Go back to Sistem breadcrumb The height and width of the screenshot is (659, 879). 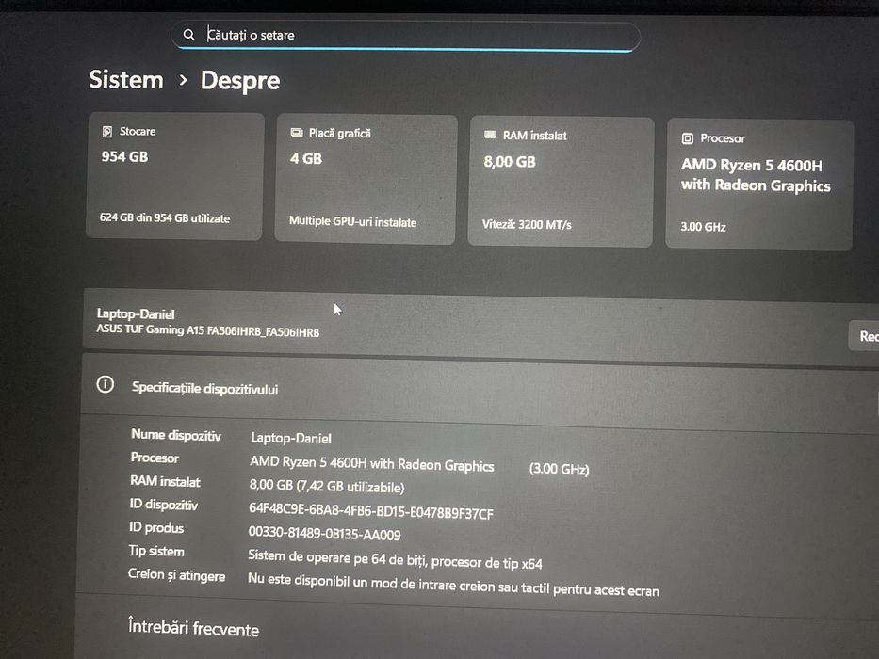[x=126, y=80]
